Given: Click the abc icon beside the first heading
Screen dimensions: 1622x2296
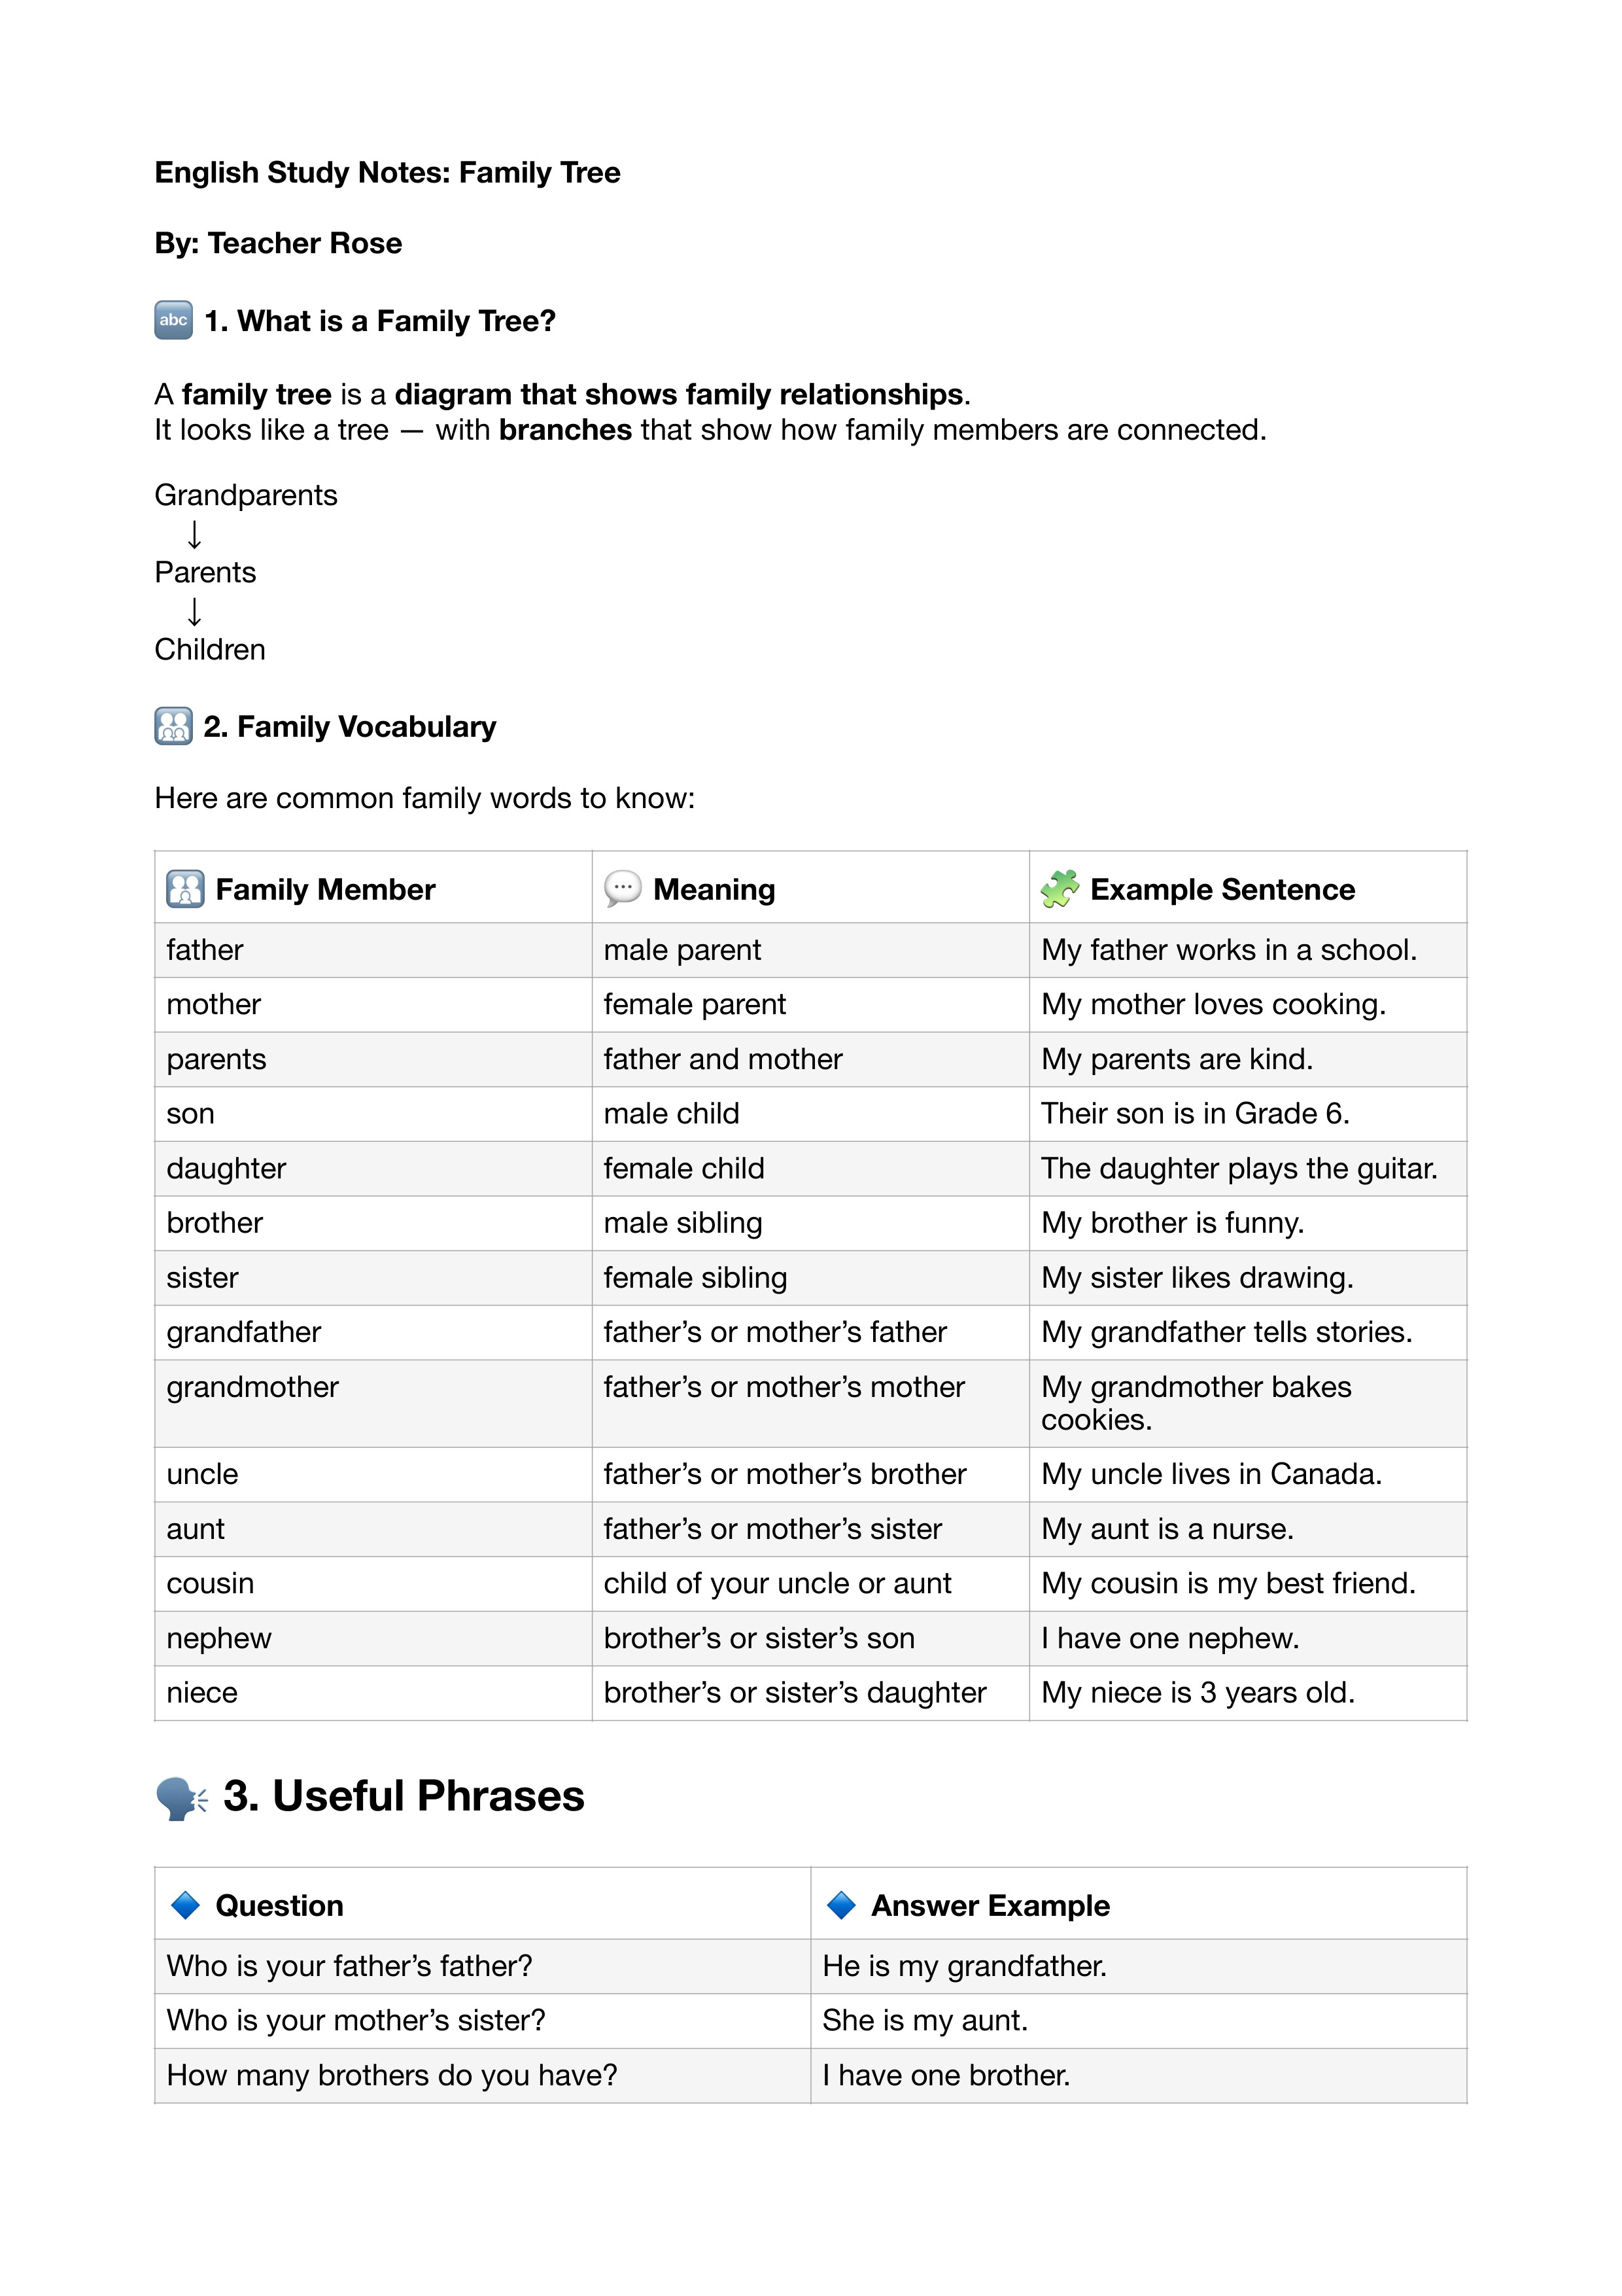Looking at the screenshot, I should pyautogui.click(x=173, y=320).
